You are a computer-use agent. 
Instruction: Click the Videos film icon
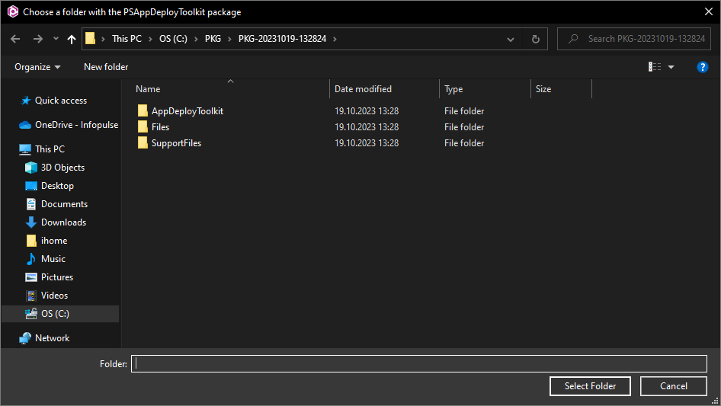31,296
